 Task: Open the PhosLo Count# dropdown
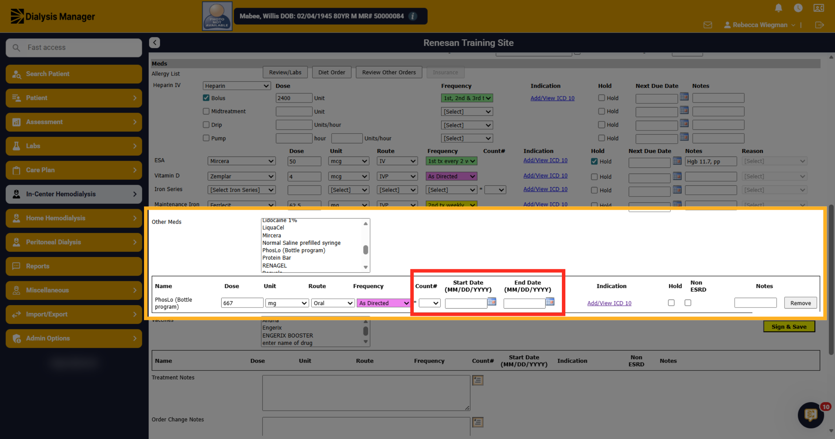pyautogui.click(x=429, y=303)
